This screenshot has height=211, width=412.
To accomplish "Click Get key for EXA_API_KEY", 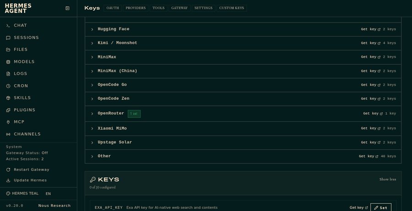I will pyautogui.click(x=358, y=208).
